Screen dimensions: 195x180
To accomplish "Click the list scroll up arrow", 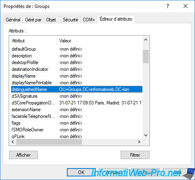I will [146, 40].
